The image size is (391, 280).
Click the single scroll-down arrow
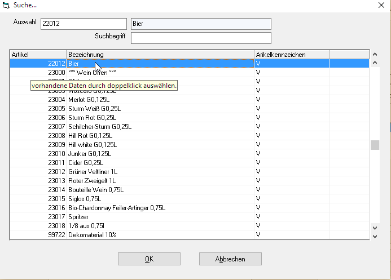tap(375, 226)
